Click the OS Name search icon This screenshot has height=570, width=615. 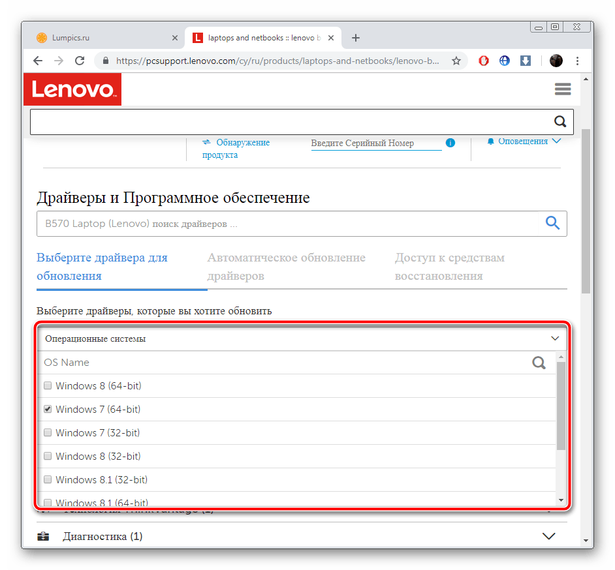point(539,363)
